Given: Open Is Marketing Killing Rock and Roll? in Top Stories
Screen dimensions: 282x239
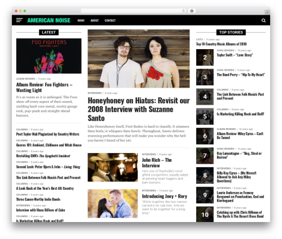Looking at the screenshot, I should 240,114.
